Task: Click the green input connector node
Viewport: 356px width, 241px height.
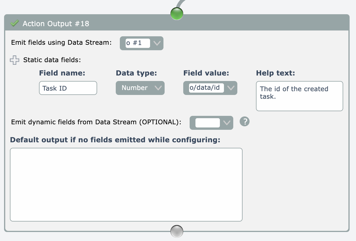Action: coord(177,14)
